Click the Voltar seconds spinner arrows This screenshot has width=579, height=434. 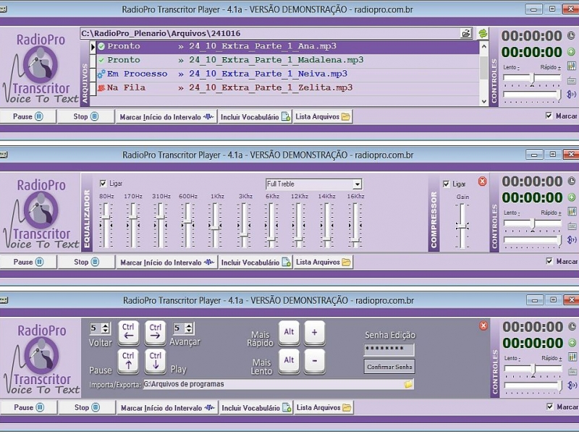pyautogui.click(x=106, y=328)
